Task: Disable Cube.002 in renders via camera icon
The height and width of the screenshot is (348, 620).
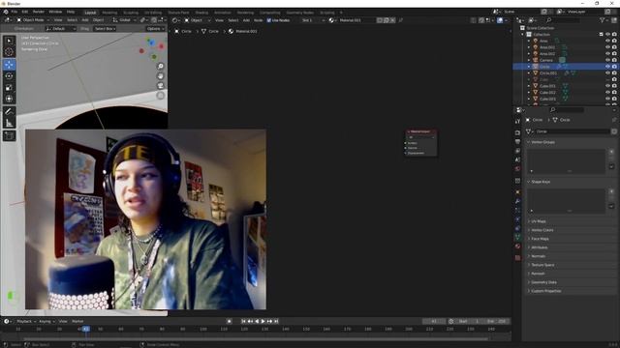Action: click(614, 93)
